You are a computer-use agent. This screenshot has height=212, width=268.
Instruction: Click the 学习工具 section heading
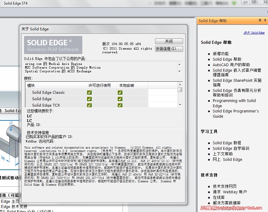click(x=209, y=131)
